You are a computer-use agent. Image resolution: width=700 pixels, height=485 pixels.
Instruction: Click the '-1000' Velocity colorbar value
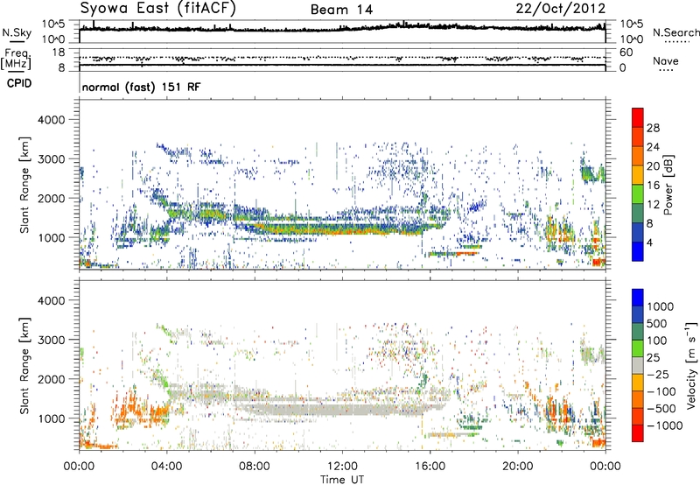pos(664,425)
